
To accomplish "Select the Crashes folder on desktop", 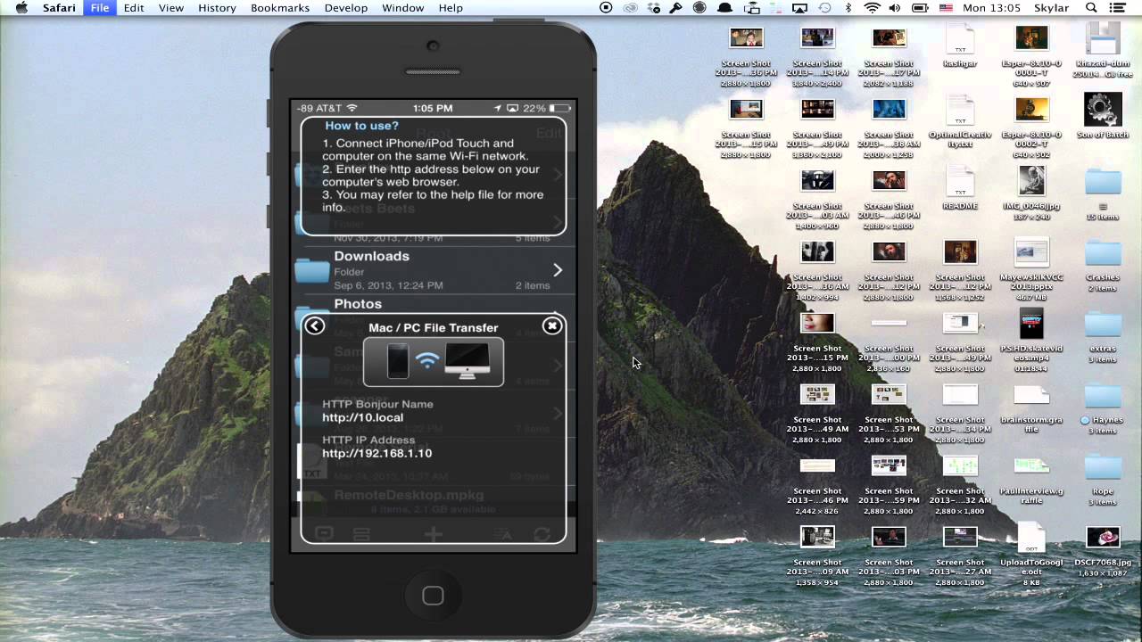I will pos(1103,252).
